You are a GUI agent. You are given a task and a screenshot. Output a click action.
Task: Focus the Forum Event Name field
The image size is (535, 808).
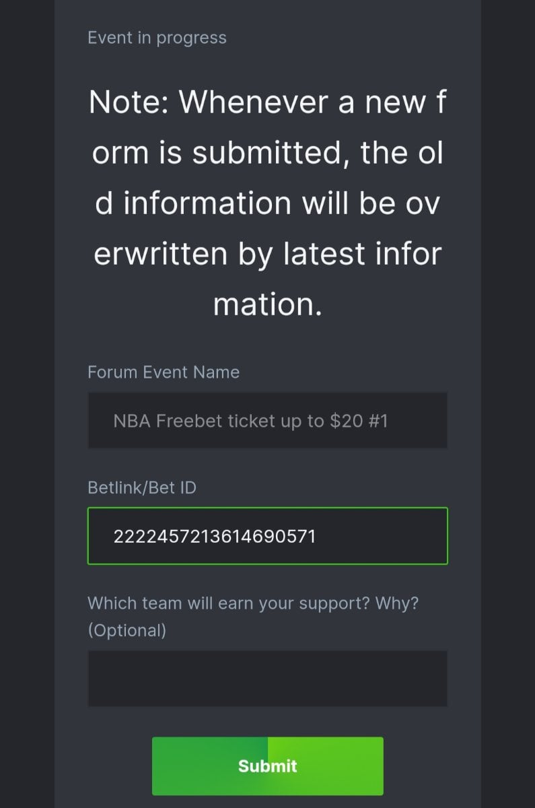pos(267,421)
